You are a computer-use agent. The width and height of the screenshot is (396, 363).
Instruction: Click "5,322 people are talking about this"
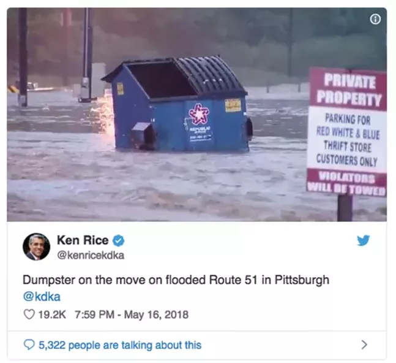point(120,345)
